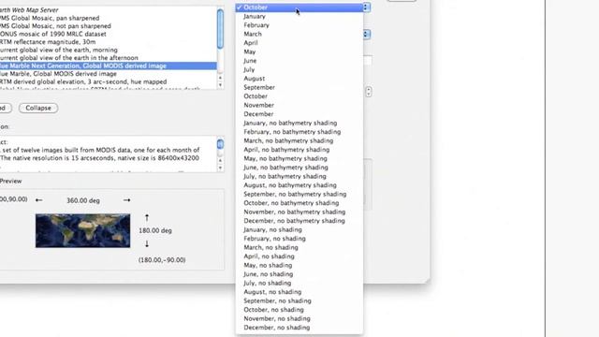Pick July menu option

tap(299, 69)
